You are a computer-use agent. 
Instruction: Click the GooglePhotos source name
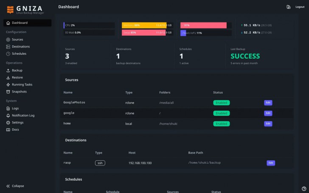tap(74, 103)
